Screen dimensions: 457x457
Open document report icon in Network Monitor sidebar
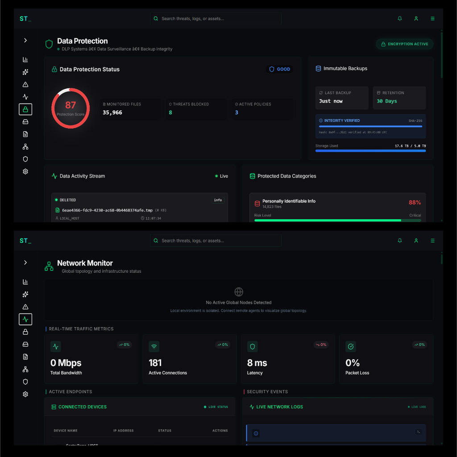(25, 357)
